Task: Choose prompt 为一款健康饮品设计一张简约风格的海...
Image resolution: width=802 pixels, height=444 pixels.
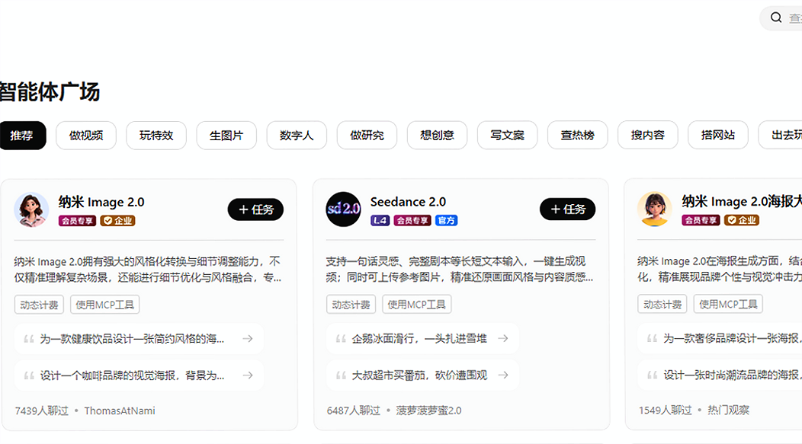Action: [139, 339]
